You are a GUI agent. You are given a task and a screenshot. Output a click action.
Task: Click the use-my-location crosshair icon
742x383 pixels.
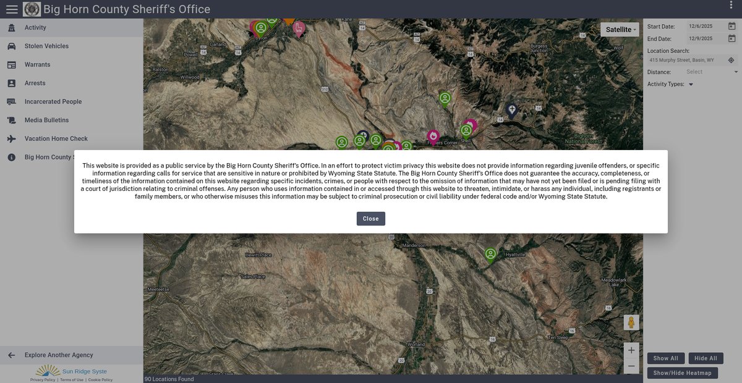click(x=731, y=61)
